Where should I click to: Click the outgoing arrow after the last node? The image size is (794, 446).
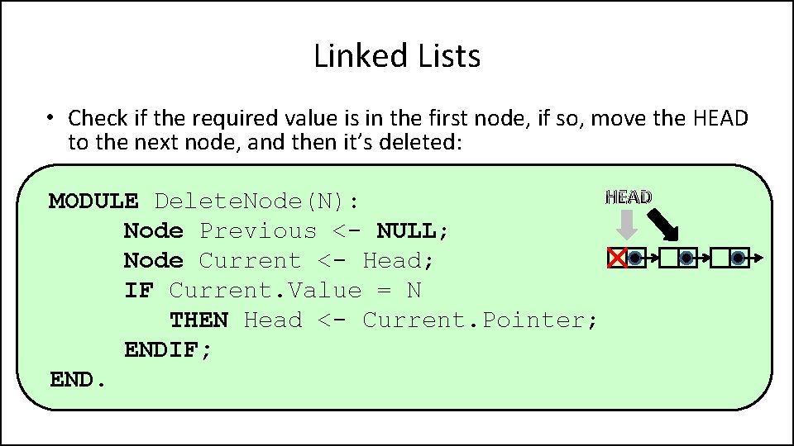point(757,259)
